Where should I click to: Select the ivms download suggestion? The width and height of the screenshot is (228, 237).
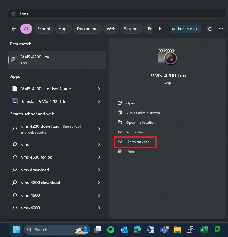coord(35,170)
